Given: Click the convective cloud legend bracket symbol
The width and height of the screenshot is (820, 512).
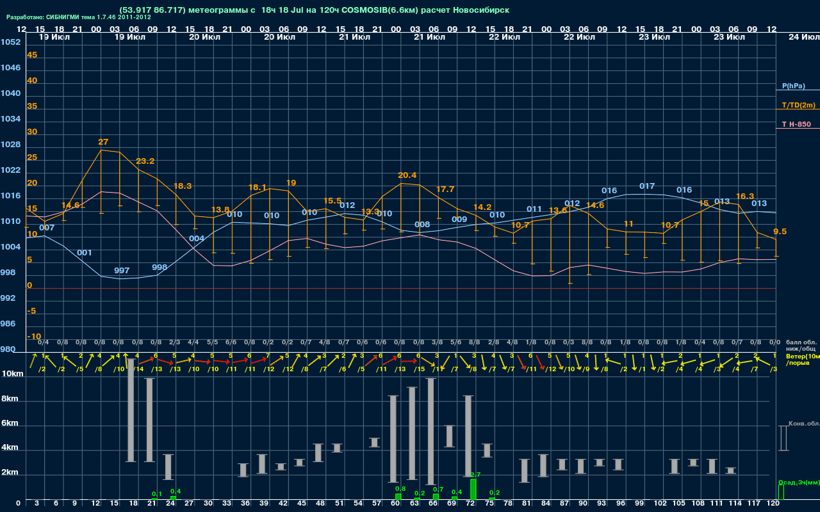Looking at the screenshot, I should tap(783, 438).
